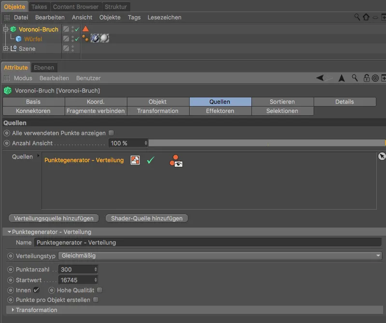Image resolution: width=386 pixels, height=323 pixels.
Task: Click the orange dots tag on Würfel
Action: point(85,38)
